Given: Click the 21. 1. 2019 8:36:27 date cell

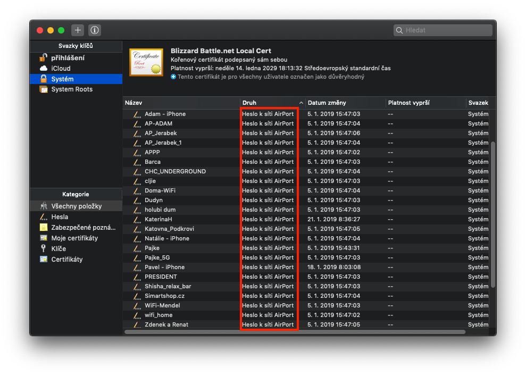Looking at the screenshot, I should (334, 219).
